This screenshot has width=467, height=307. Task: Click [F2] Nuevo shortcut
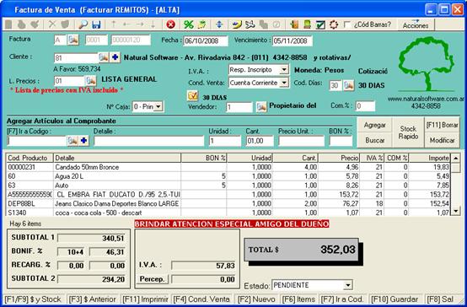[x=256, y=299]
